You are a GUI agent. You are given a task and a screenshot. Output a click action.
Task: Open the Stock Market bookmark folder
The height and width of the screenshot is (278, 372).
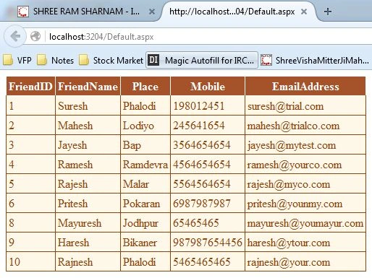point(111,60)
